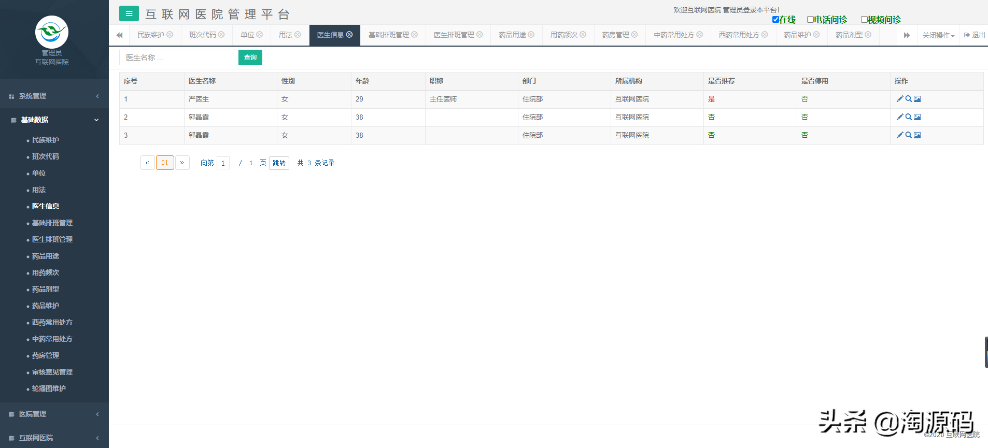The width and height of the screenshot is (988, 448).
Task: Close the 民族维护 tab
Action: (x=170, y=35)
